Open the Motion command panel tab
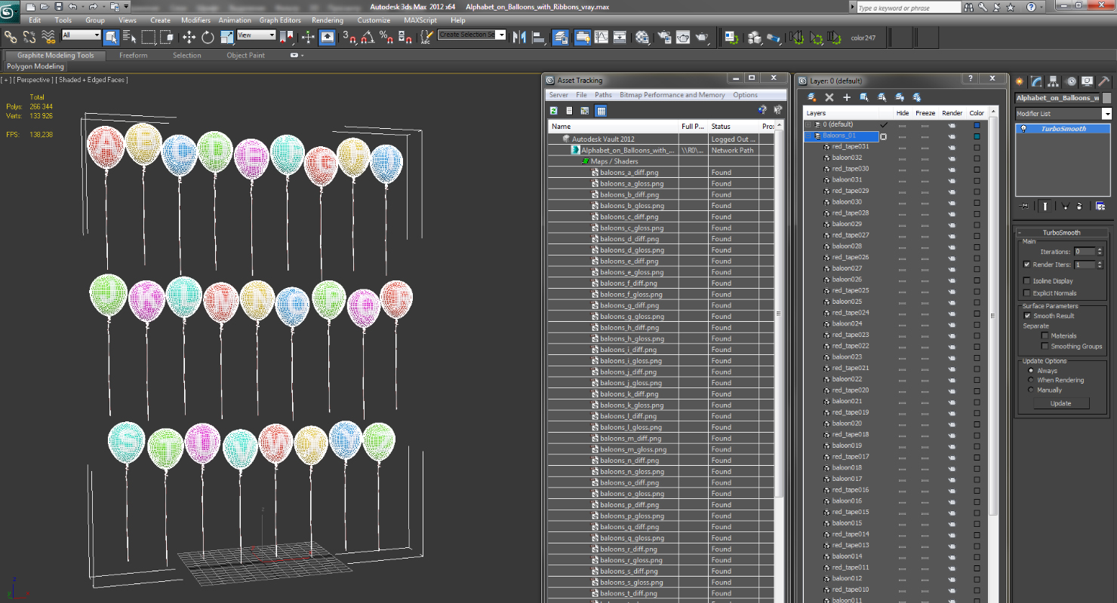Image resolution: width=1117 pixels, height=603 pixels. point(1070,81)
